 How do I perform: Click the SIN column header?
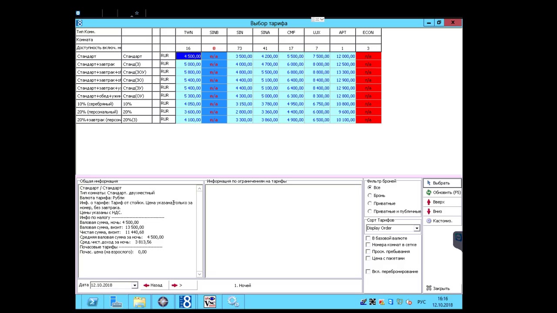tap(239, 32)
